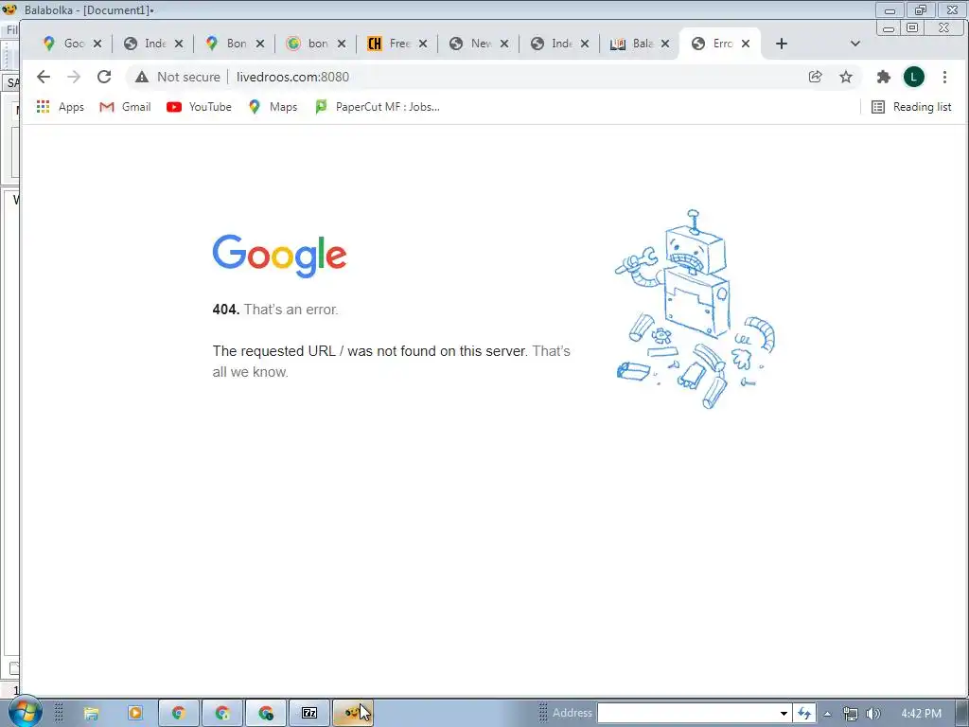969x727 pixels.
Task: Click the Not secure warning icon
Action: (142, 77)
